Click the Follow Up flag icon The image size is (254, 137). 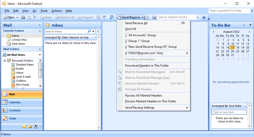(x=104, y=17)
